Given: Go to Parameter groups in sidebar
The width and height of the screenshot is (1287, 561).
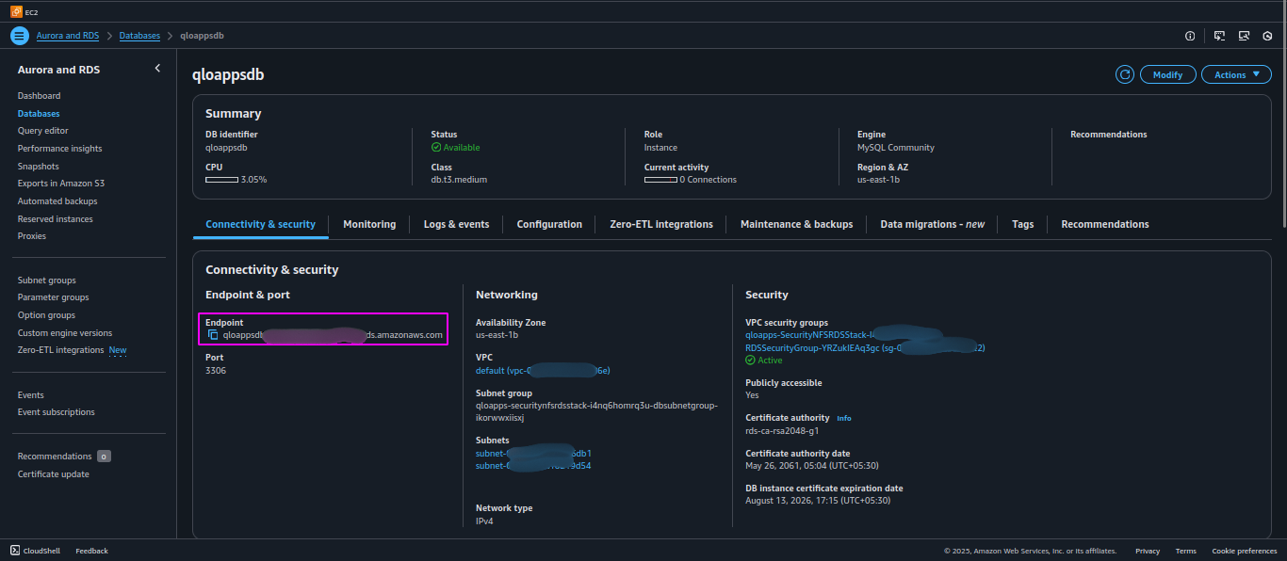Looking at the screenshot, I should pos(53,297).
